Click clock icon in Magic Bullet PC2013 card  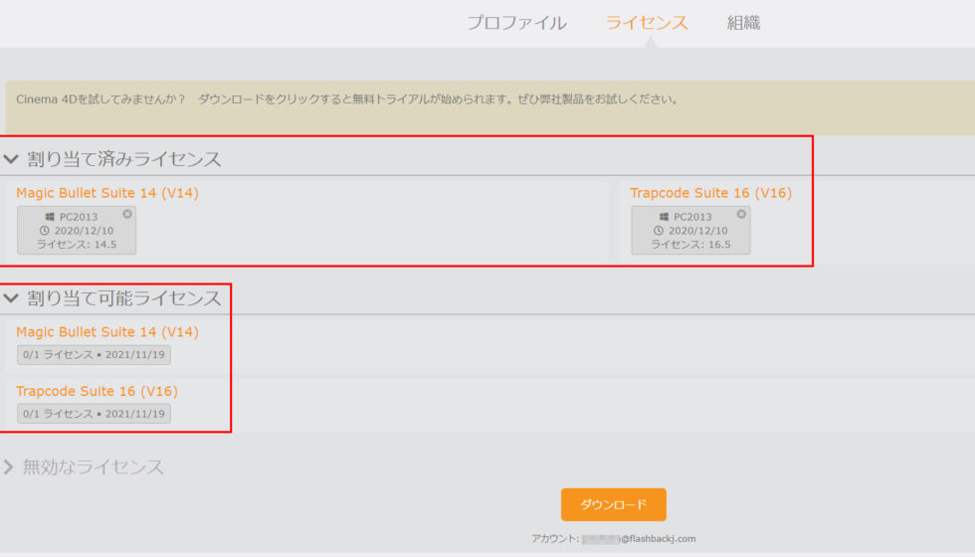(44, 231)
